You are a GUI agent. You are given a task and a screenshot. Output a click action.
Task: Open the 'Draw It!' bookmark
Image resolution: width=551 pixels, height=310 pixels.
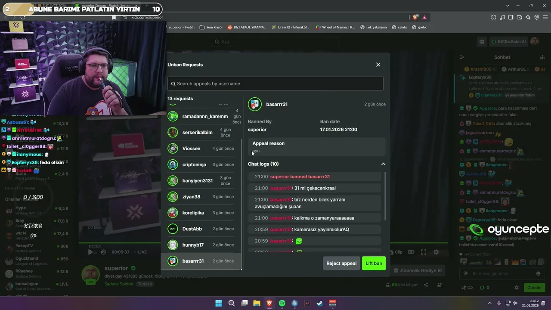pos(291,27)
